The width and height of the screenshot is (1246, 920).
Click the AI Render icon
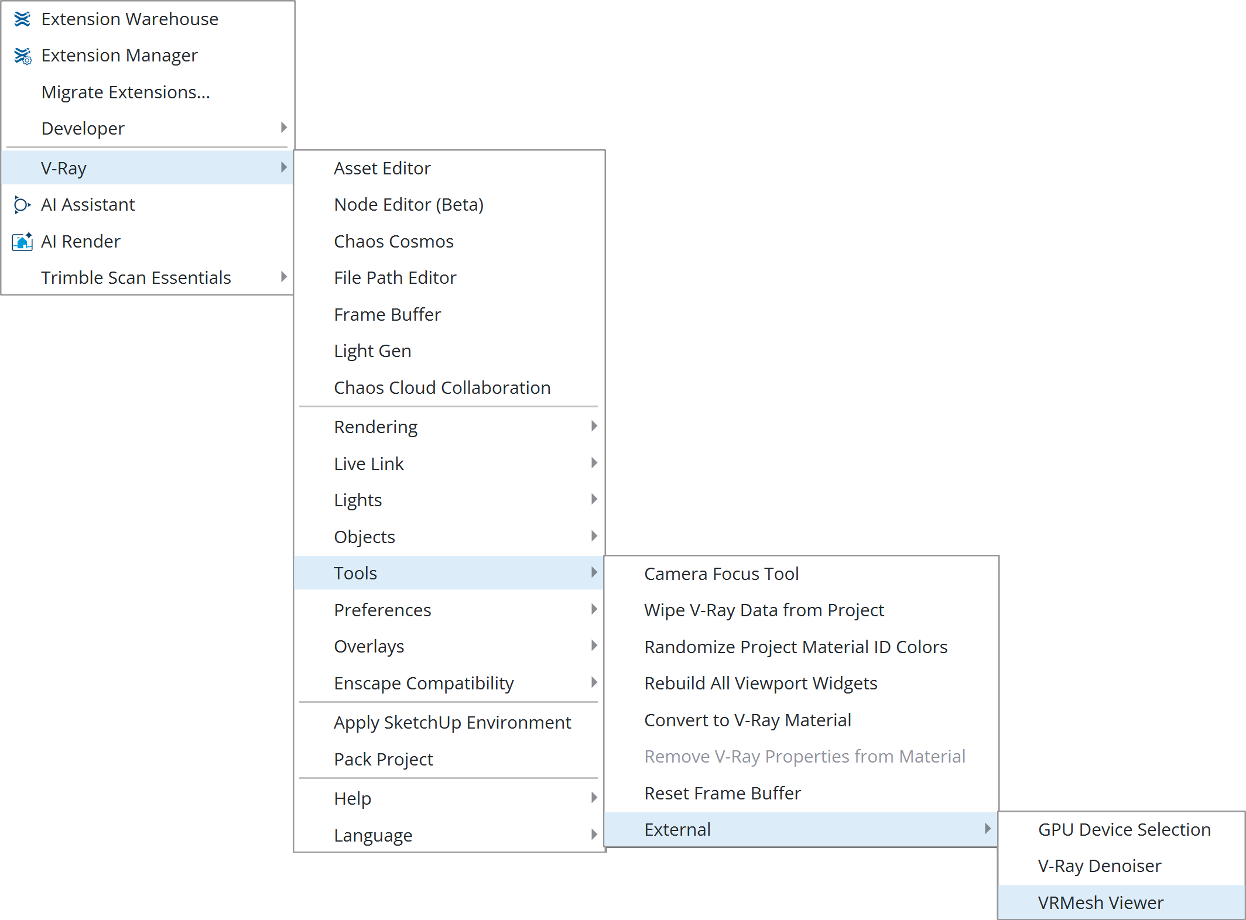(22, 241)
